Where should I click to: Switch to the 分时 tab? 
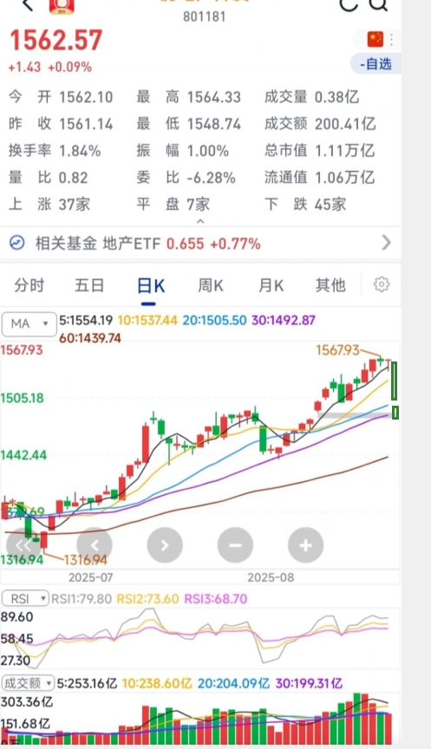coord(29,286)
